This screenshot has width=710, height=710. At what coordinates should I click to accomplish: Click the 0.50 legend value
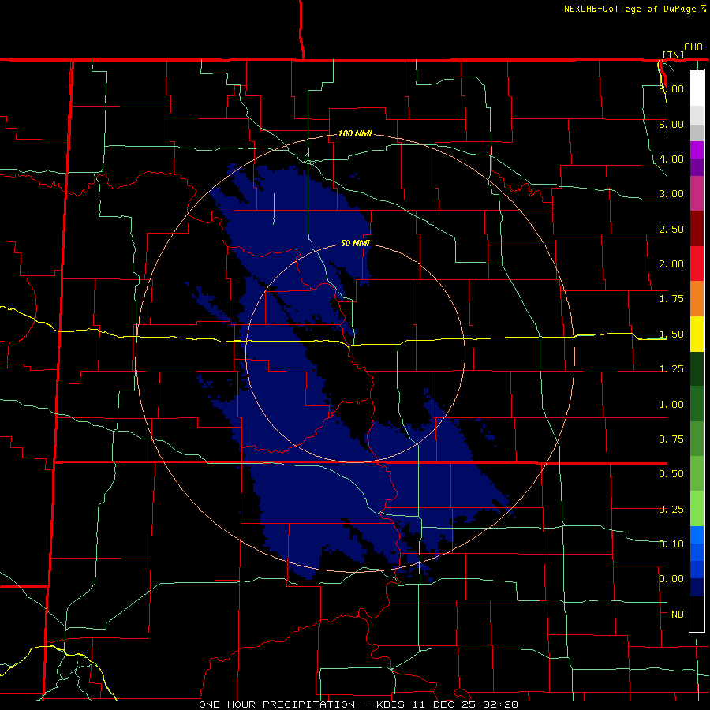(671, 474)
